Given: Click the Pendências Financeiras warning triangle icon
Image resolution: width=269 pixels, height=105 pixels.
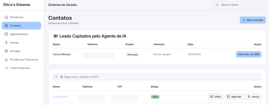Looking at the screenshot, I should pyautogui.click(x=6, y=60).
